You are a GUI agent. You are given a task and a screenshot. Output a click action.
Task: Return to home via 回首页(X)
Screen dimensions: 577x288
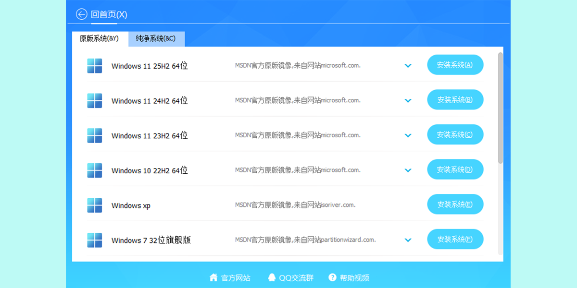click(109, 14)
